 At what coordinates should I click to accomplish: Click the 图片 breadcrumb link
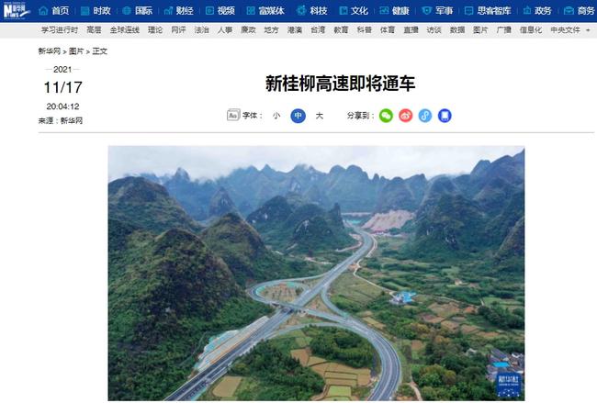click(x=76, y=51)
